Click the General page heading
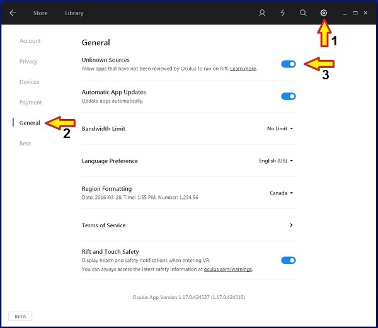The width and height of the screenshot is (378, 328). 96,43
